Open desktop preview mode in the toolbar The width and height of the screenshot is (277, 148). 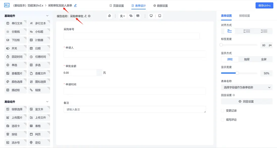click(x=151, y=16)
